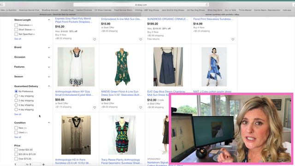Click the Tracy Reese geometric dress photo
295x166 pixels.
(122, 135)
